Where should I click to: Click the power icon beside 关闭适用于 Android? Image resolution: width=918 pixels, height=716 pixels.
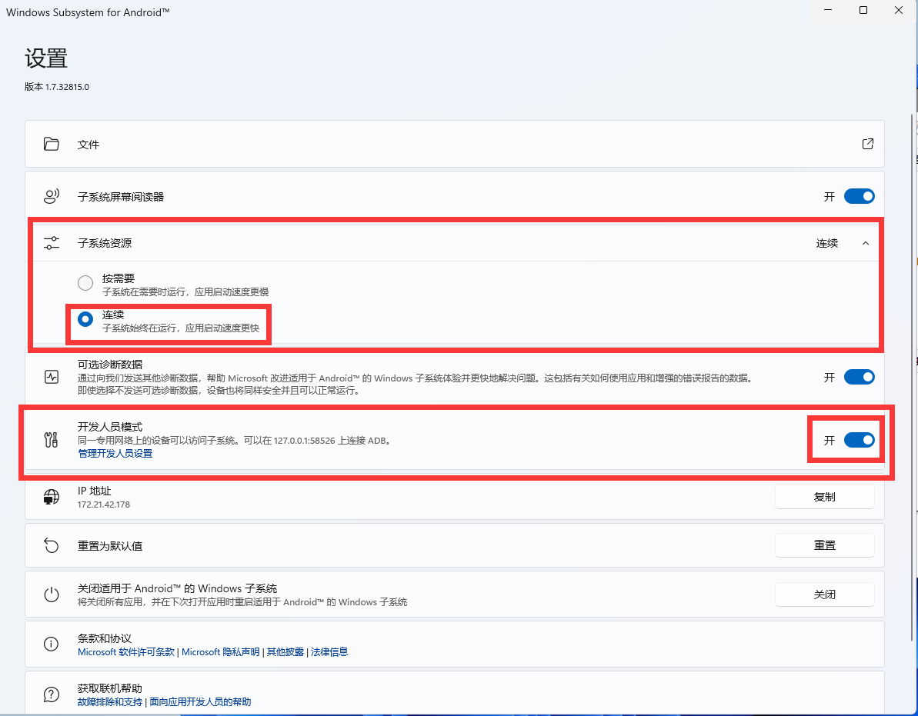pos(52,595)
